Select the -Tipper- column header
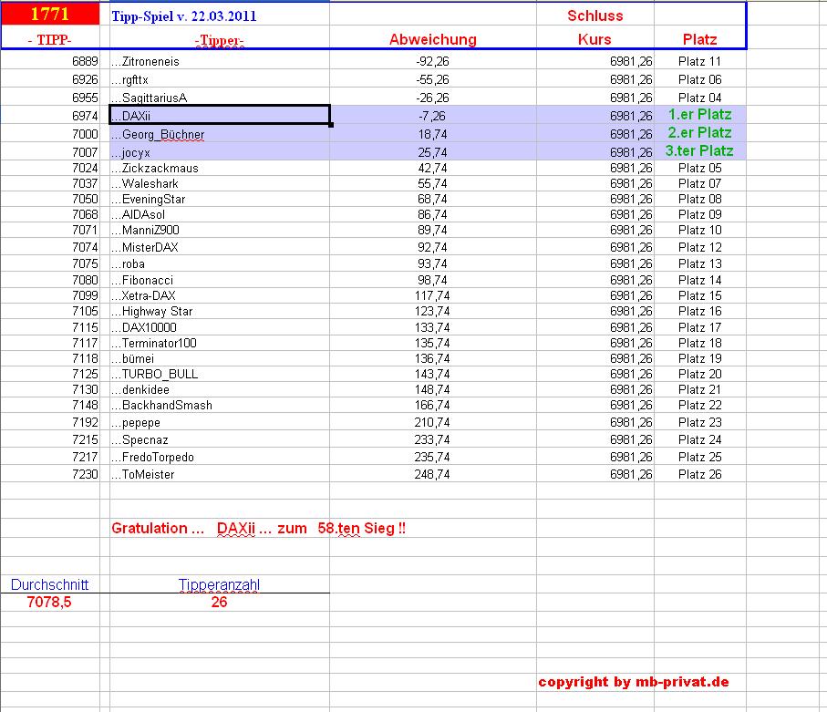Image resolution: width=827 pixels, height=712 pixels. [220, 40]
